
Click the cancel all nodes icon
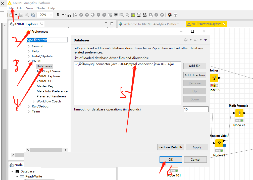tap(104, 15)
